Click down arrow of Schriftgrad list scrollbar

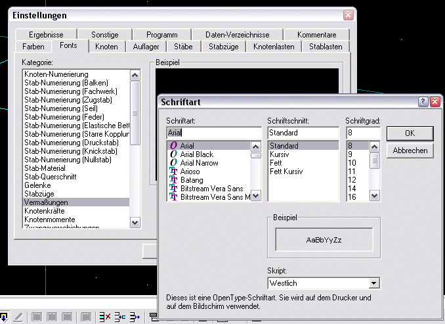pyautogui.click(x=374, y=196)
